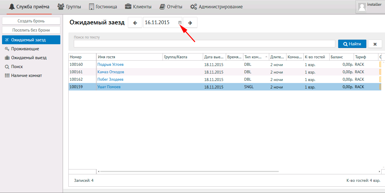Open guest link Подрыв Устоев
385x193 pixels.
[110, 65]
